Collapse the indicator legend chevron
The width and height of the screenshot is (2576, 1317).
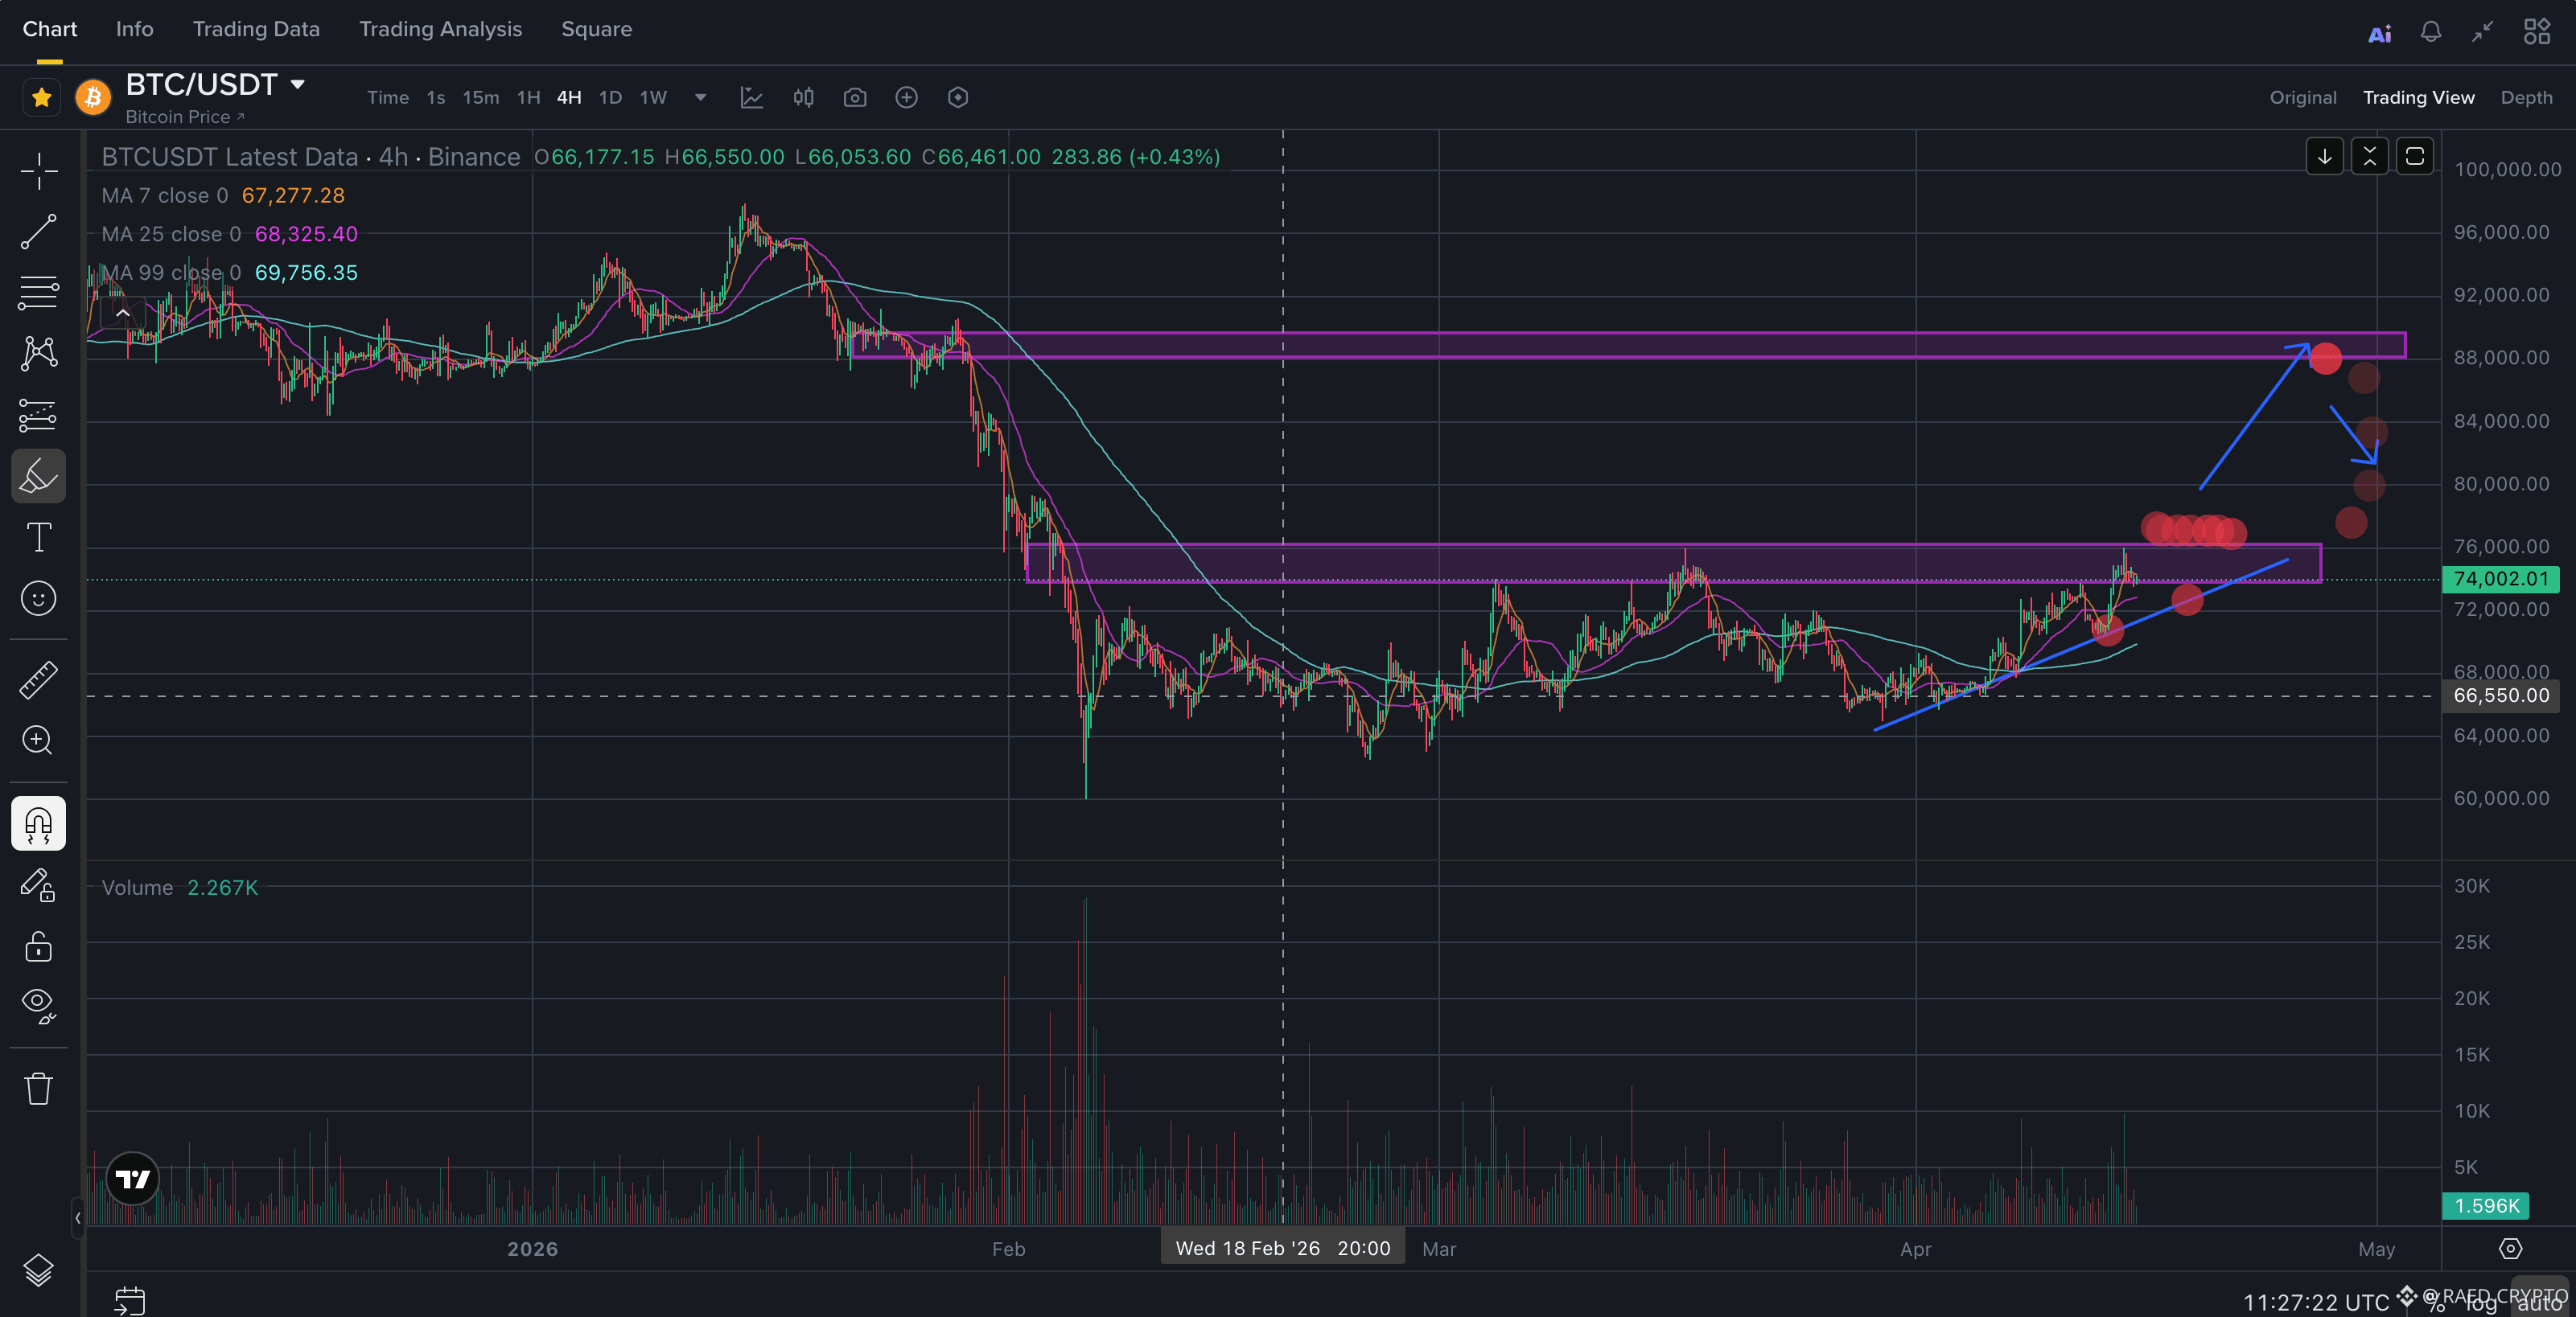coord(123,313)
